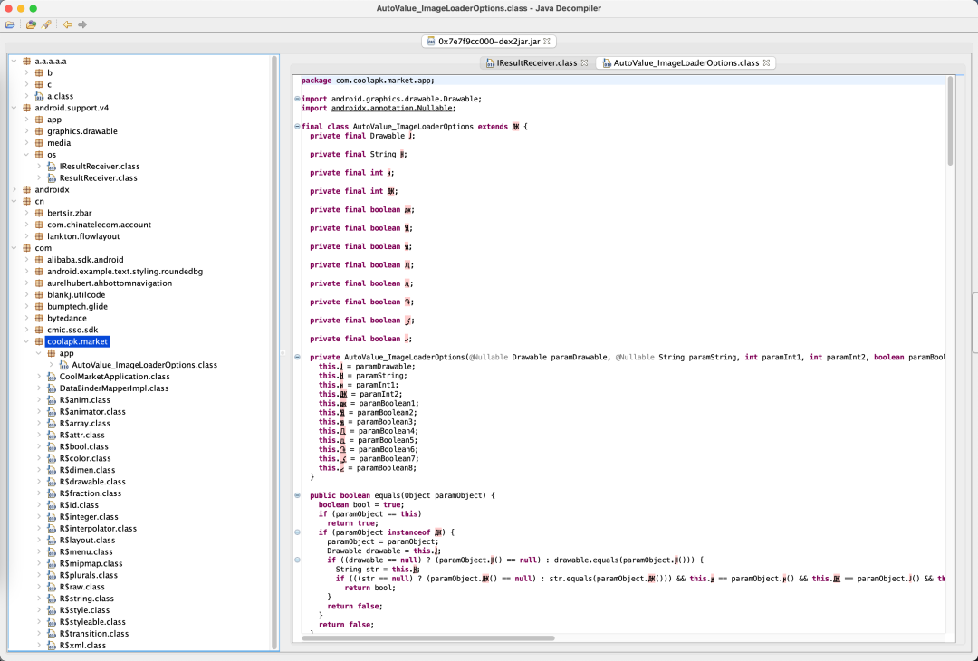
Task: Close the dex2jar.jar tab
Action: click(547, 41)
